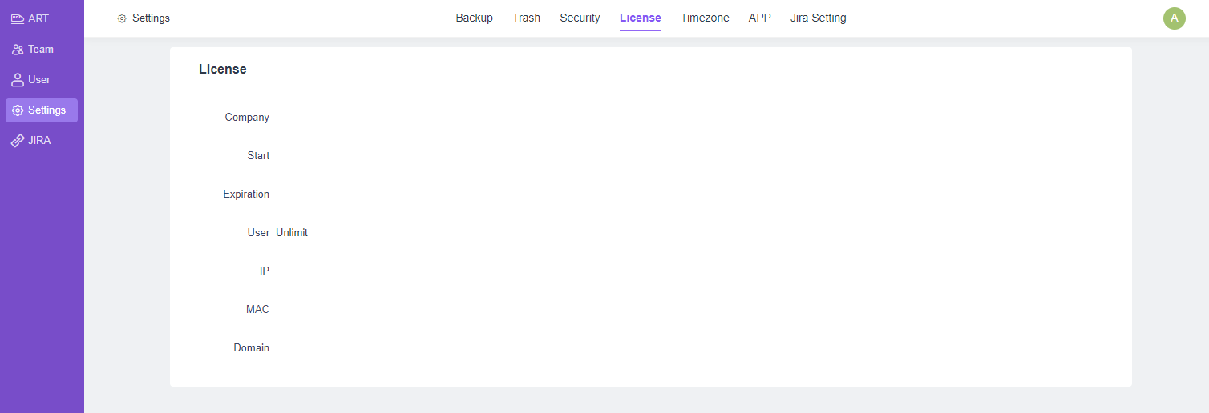1209x413 pixels.
Task: Click the Settings breadcrumb text in header
Action: pos(151,18)
